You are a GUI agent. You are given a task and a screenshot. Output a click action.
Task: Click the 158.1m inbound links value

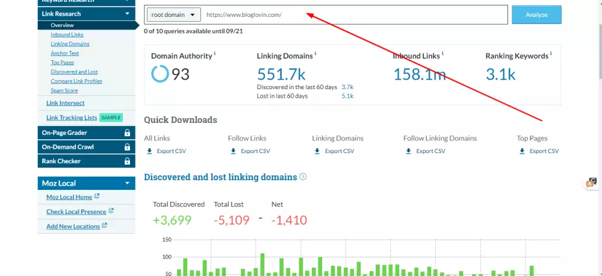click(x=419, y=74)
